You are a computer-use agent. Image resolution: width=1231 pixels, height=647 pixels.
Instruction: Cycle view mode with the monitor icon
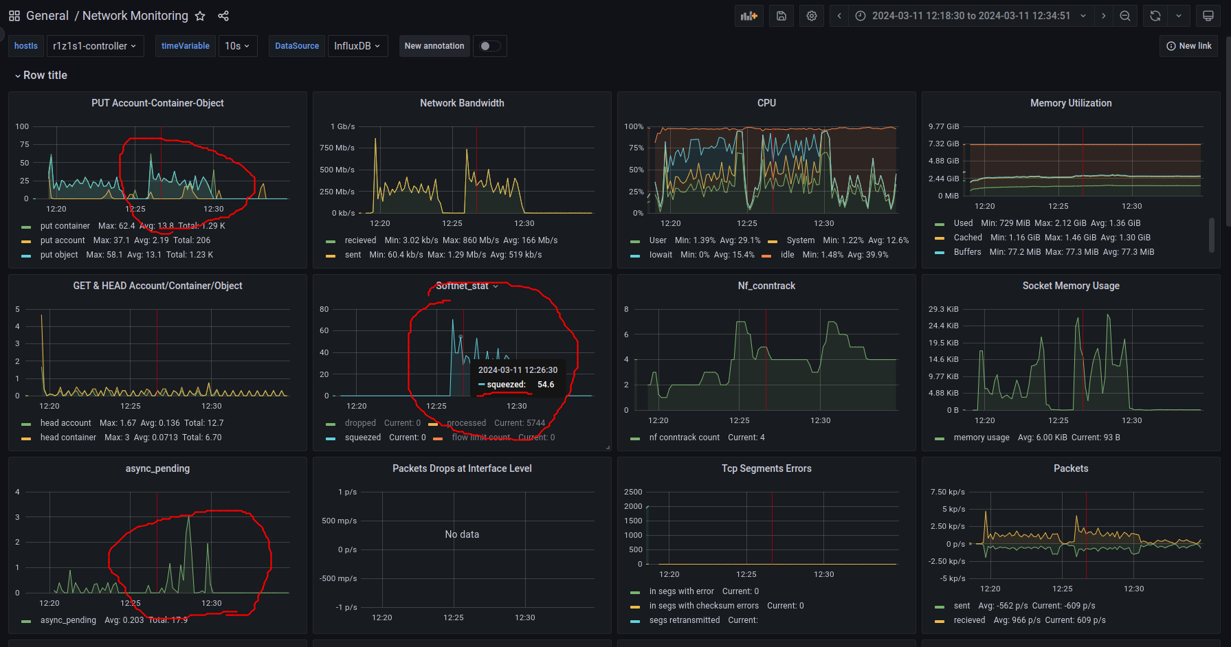pyautogui.click(x=1208, y=16)
